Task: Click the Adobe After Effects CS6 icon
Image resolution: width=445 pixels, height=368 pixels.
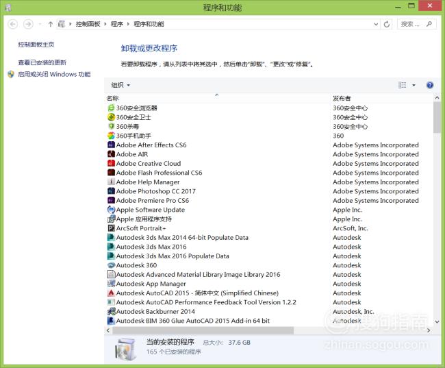Action: click(x=111, y=145)
